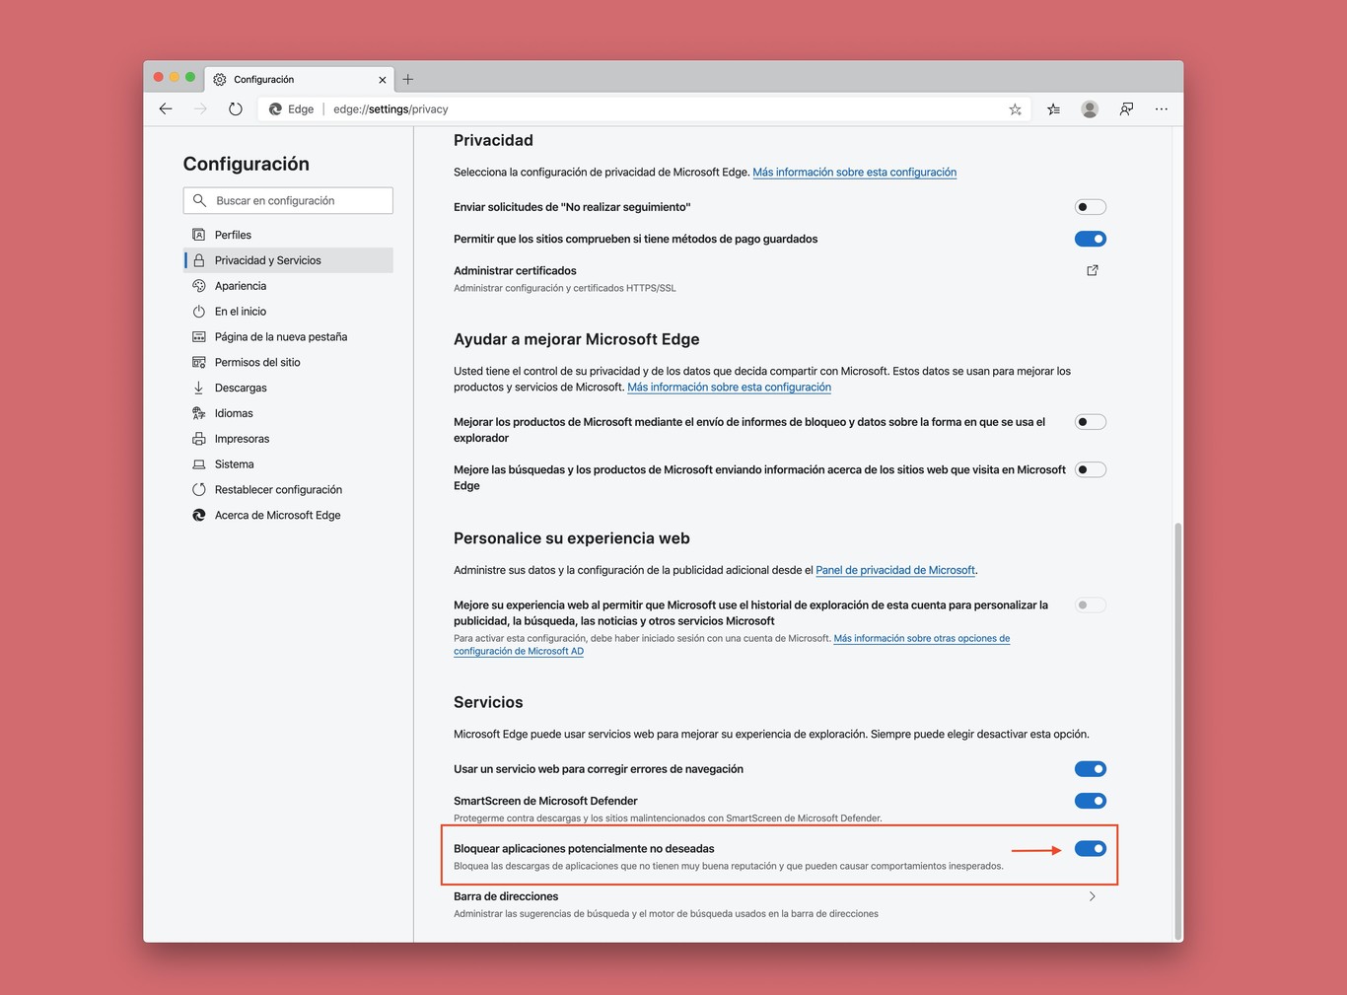Open Permisos del sitio settings
The height and width of the screenshot is (995, 1347).
coord(289,363)
